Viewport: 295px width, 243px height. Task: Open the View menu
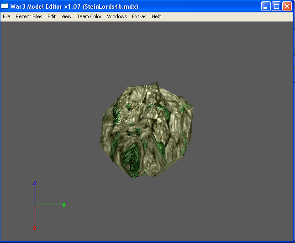(x=66, y=16)
